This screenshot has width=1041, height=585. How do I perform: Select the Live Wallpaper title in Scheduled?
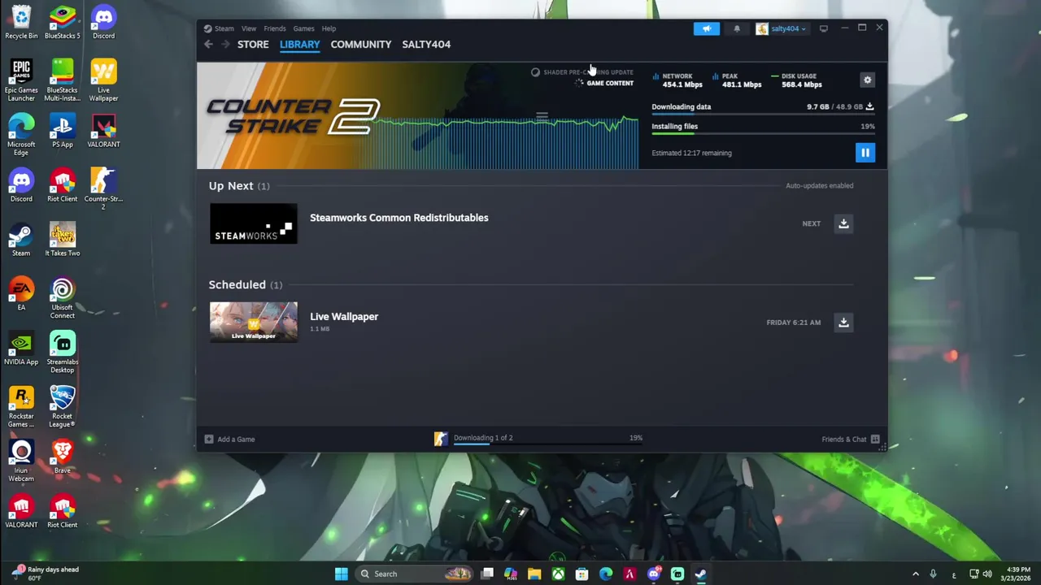344,317
